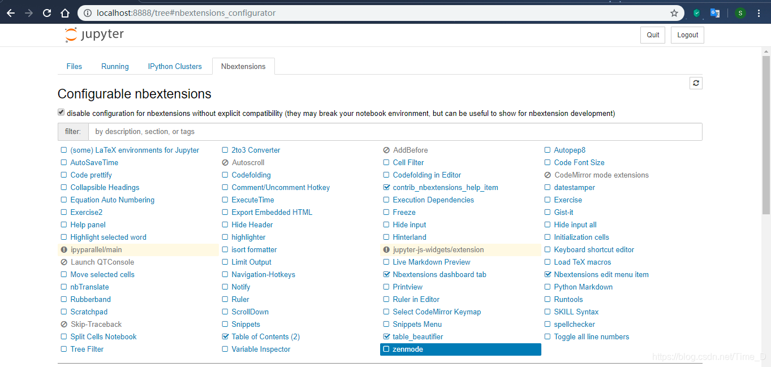This screenshot has height=367, width=771.
Task: Enable the Autopep8 checkbox
Action: point(548,150)
